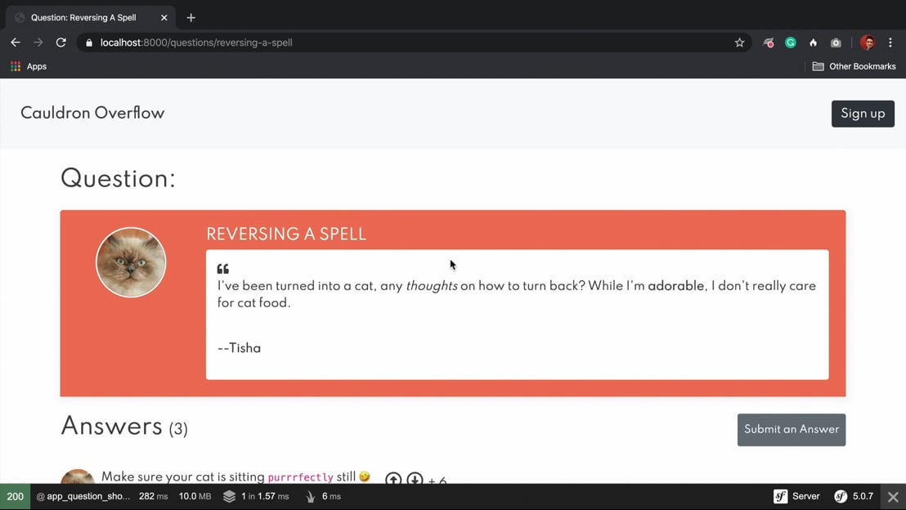Open the Chrome profile avatar
The height and width of the screenshot is (510, 906).
[868, 42]
